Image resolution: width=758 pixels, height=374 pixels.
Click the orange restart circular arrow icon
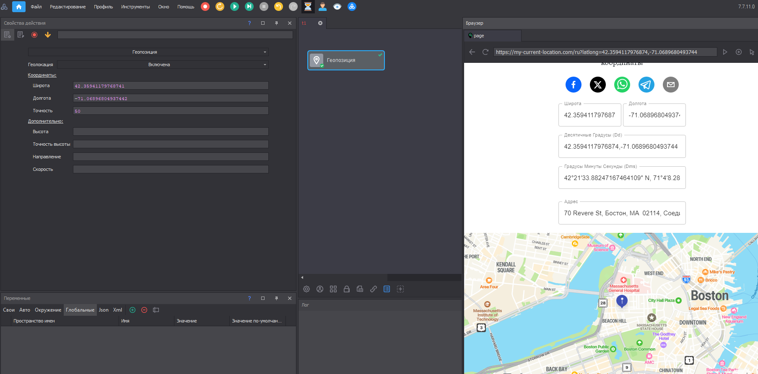[220, 7]
